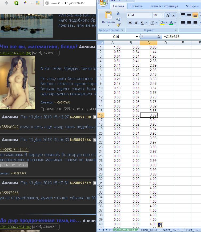Image resolution: width=201 pixels, height=232 pixels.
Task: Open the 1386922377365.jpg file link
Action: pyautogui.click(x=15, y=53)
